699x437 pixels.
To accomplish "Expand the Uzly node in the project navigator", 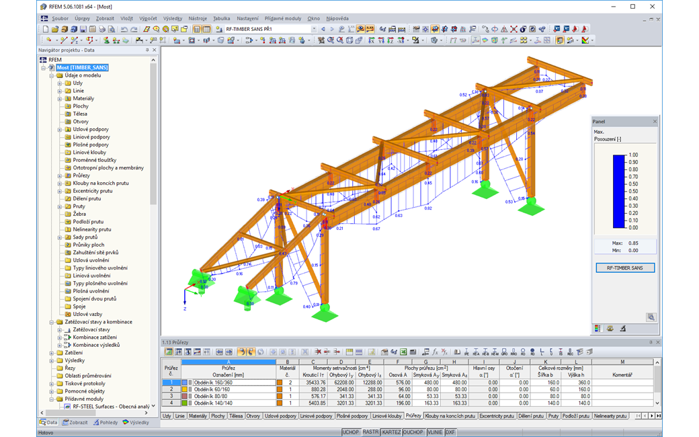I will 59,83.
